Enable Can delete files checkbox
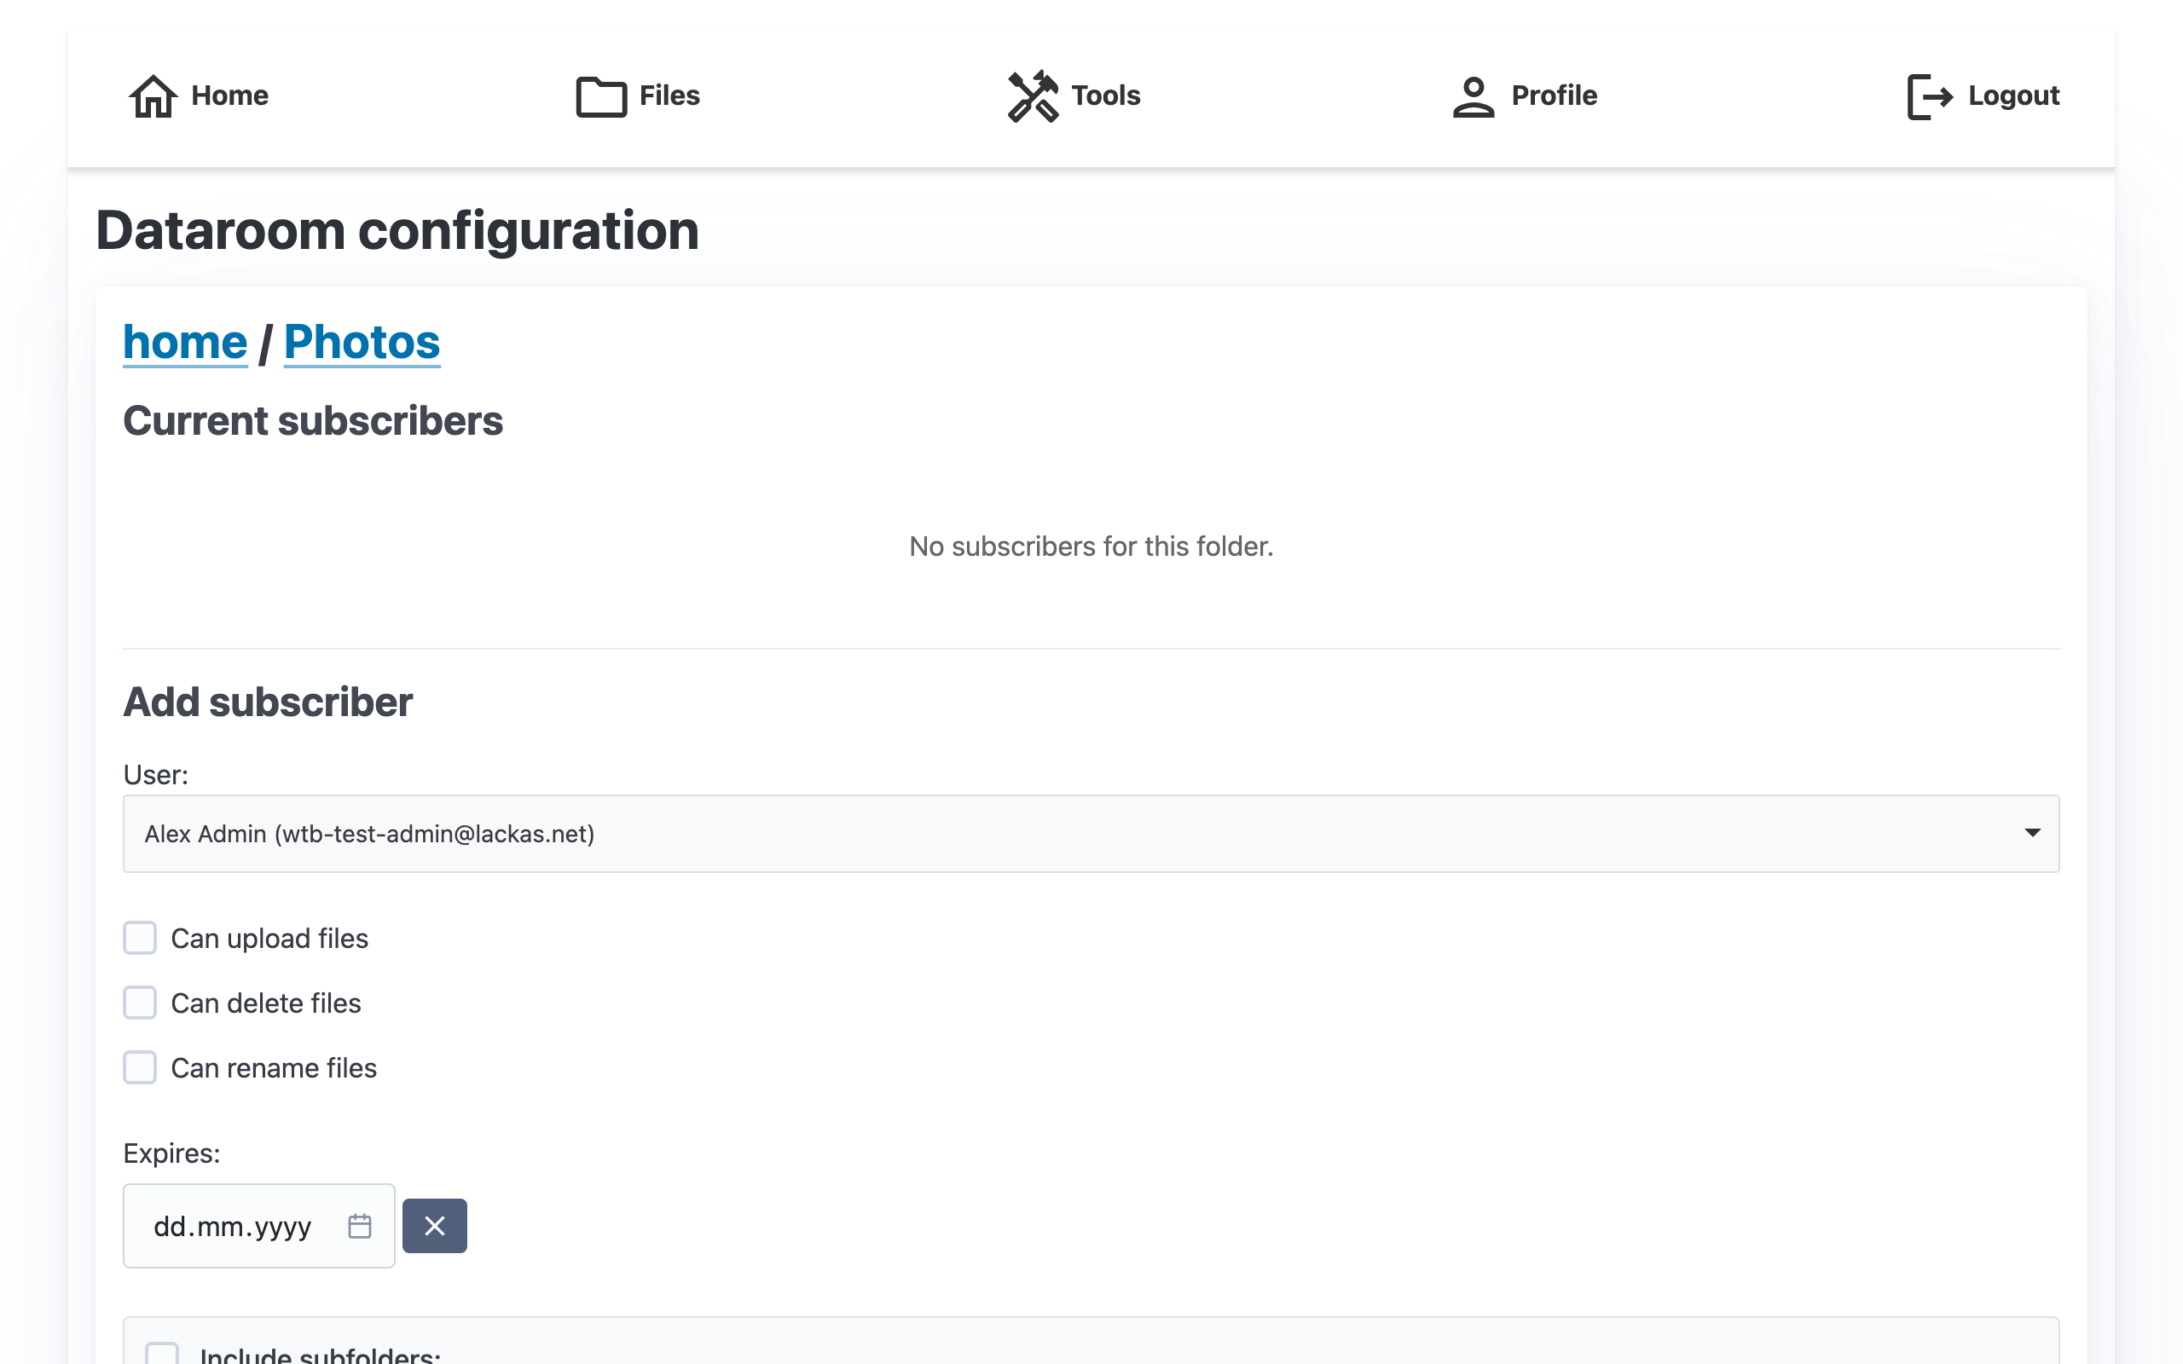Screen dimensions: 2183x1364 (x=140, y=1003)
